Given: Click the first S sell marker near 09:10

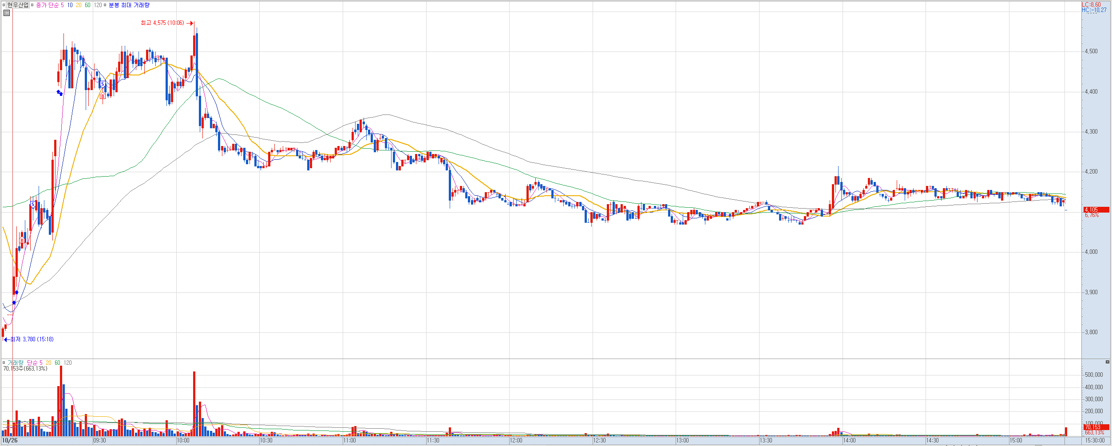Looking at the screenshot, I should 33,205.
